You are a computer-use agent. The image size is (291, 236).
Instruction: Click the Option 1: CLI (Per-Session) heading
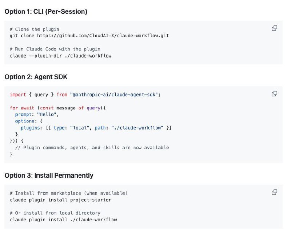pos(46,12)
